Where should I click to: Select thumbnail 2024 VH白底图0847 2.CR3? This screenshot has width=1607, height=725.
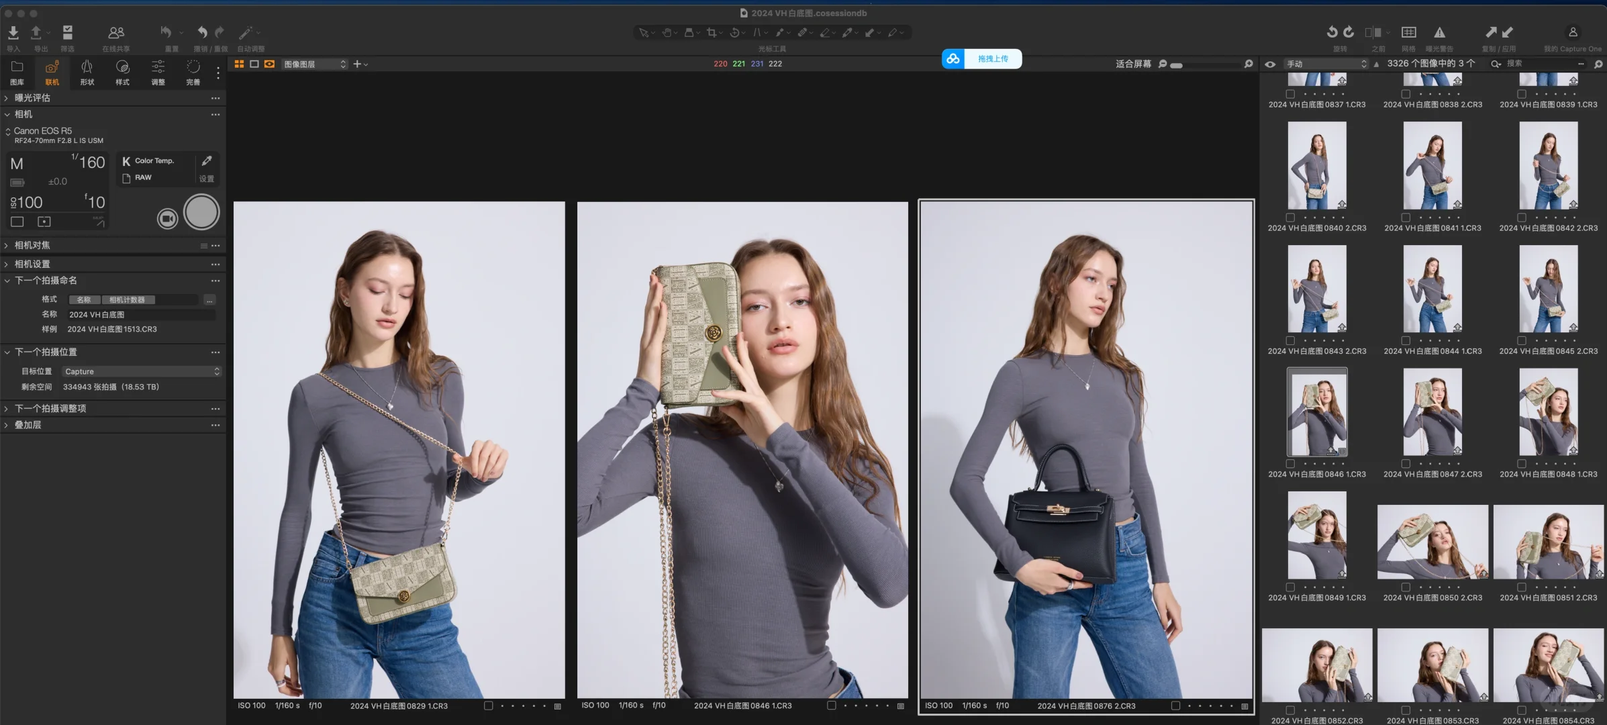point(1432,412)
